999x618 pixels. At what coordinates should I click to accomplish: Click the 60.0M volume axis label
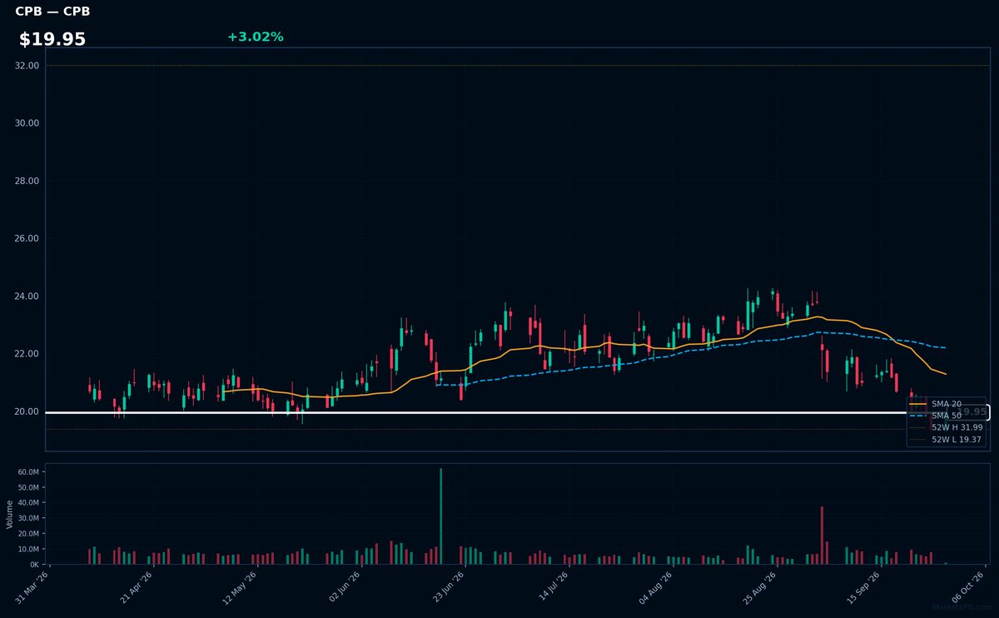[28, 472]
